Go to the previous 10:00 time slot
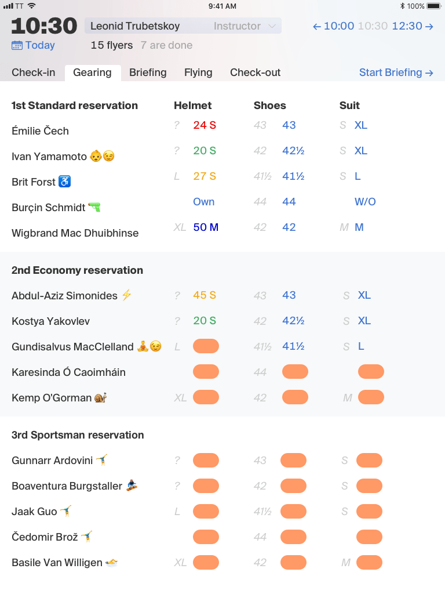Image resolution: width=445 pixels, height=594 pixels. [x=333, y=26]
